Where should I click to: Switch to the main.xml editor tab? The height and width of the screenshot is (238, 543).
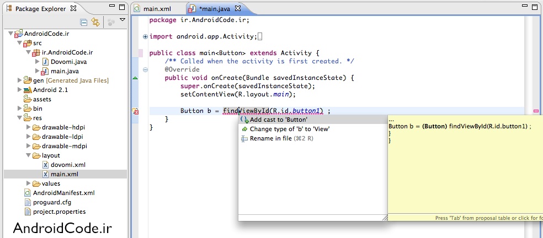(157, 9)
